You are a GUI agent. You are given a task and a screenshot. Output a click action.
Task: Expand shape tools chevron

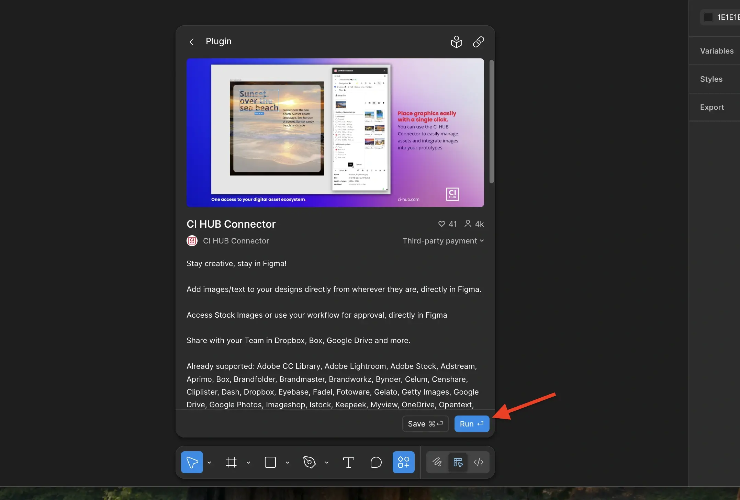click(x=288, y=463)
